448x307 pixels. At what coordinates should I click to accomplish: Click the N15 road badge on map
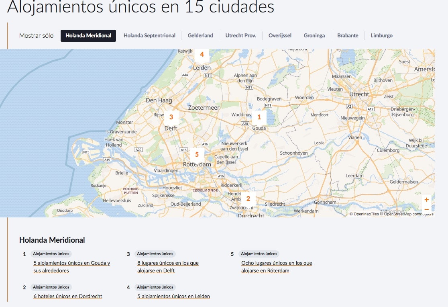[86, 152]
